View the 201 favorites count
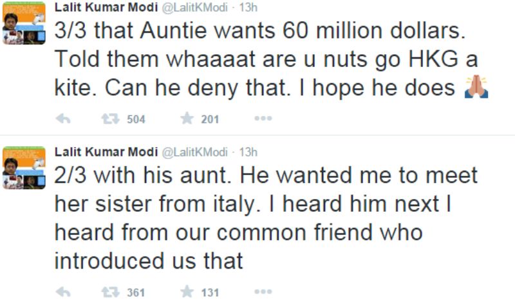Viewport: 515px width, 302px height. pos(210,119)
